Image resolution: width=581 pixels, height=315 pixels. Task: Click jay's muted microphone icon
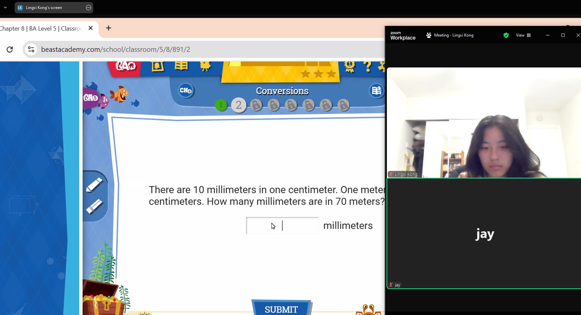[391, 285]
